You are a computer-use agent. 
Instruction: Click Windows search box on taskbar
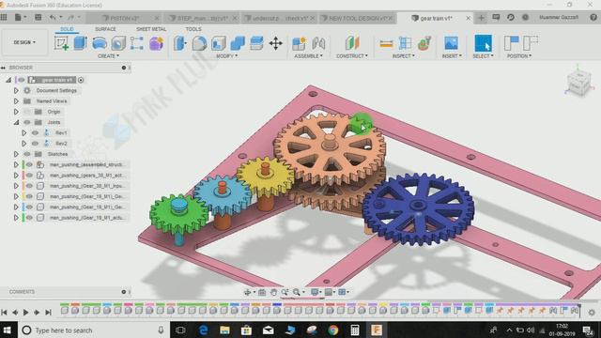coord(94,330)
